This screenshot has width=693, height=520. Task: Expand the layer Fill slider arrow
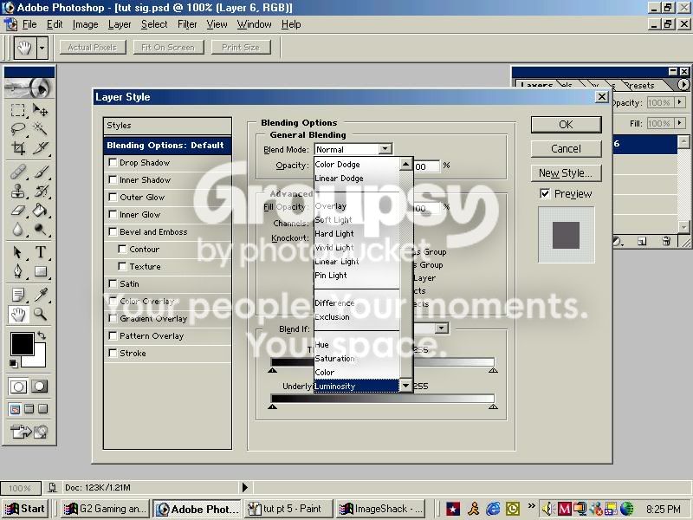(x=680, y=123)
